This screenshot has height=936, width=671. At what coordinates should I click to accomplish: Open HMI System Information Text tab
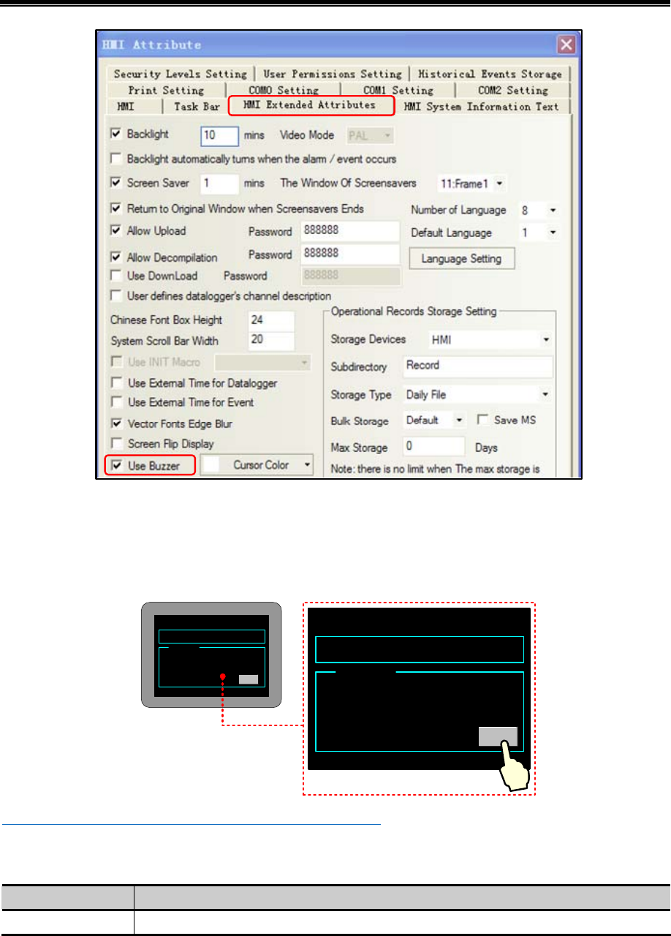(x=482, y=107)
